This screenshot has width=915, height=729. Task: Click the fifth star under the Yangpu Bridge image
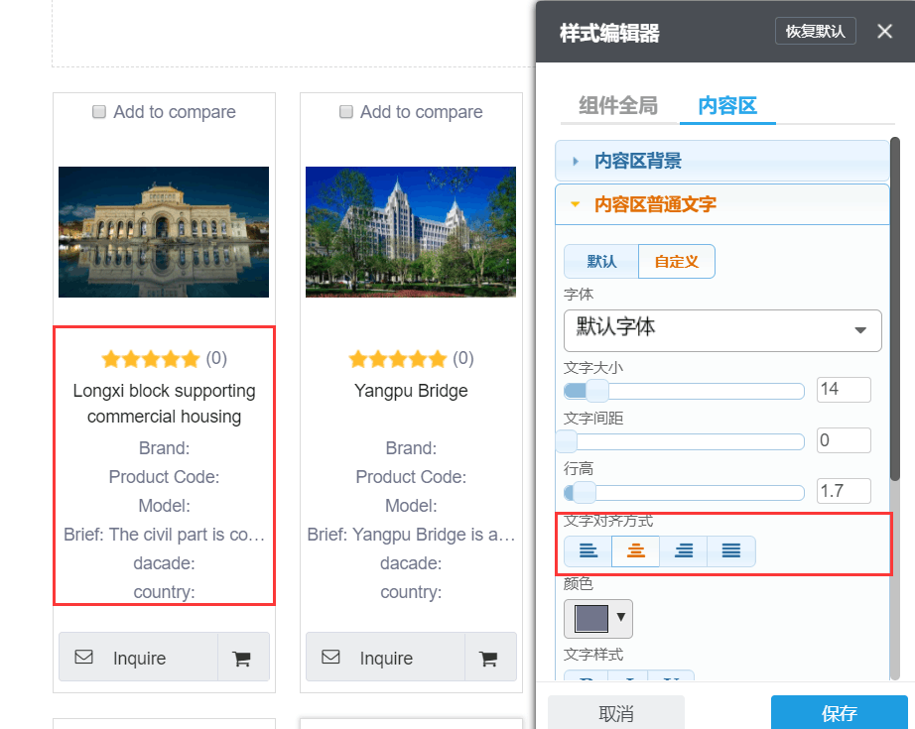[x=437, y=358]
